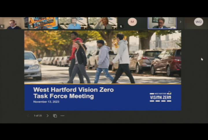
Task: Select the woman with raised hand video tile
Action: pos(103,23)
